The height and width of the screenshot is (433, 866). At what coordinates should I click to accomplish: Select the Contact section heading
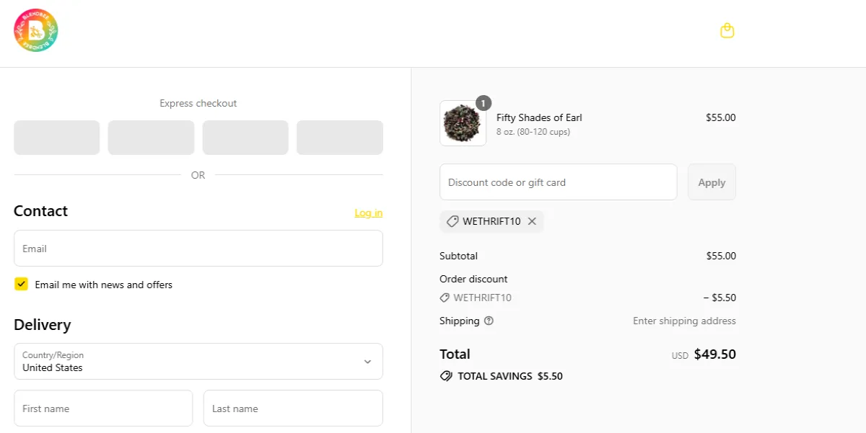pyautogui.click(x=40, y=210)
